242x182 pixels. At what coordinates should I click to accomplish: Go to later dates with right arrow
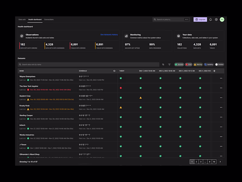[214, 71]
